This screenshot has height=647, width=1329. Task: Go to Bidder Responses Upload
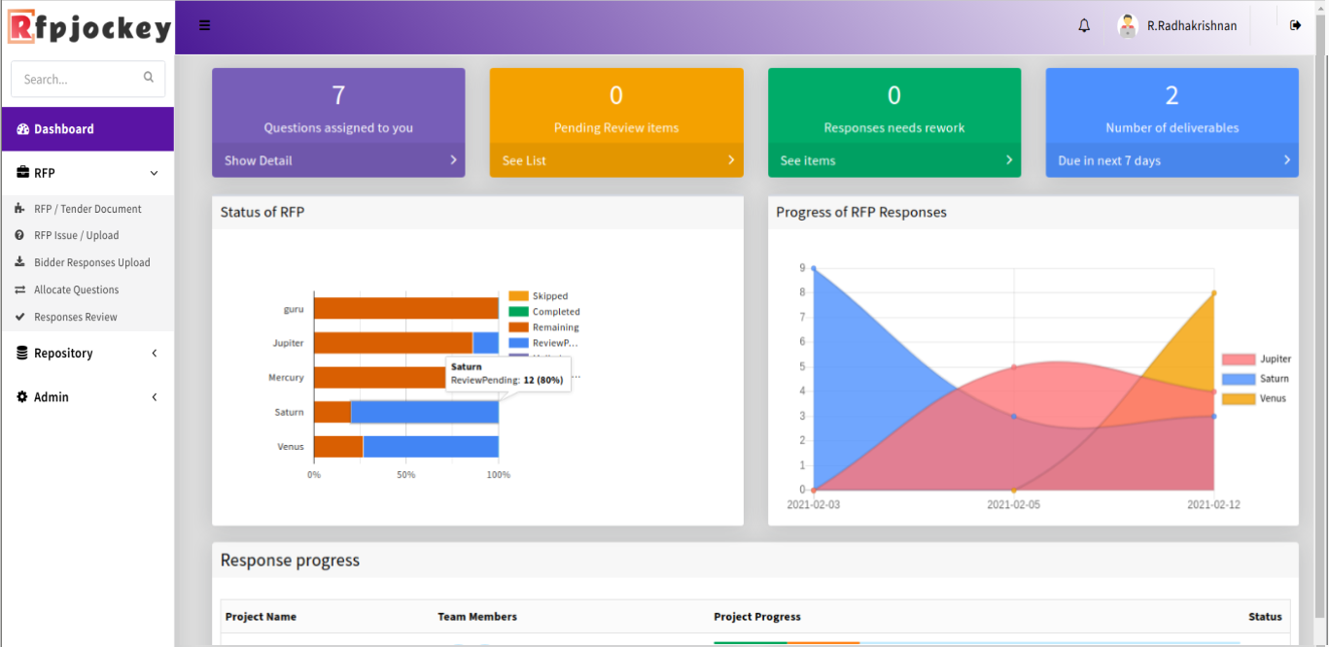[x=91, y=262]
